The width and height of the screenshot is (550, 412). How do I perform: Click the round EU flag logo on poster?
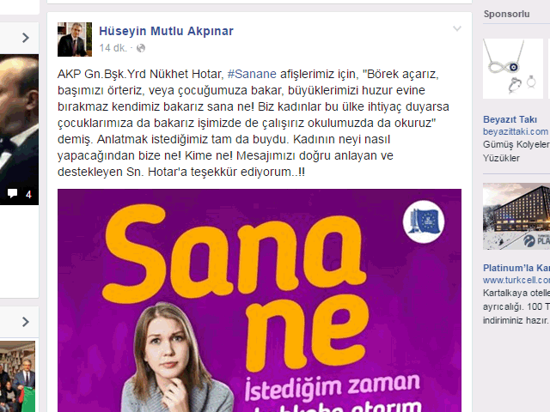click(424, 221)
